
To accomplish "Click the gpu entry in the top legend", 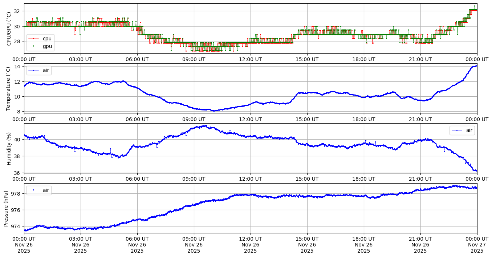I will [47, 46].
